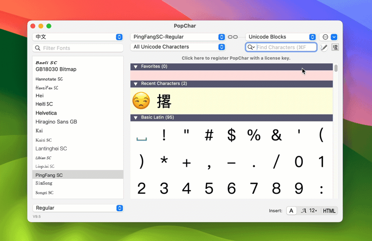Open the PingFangSC-Regular font dropdown
The image size is (372, 241).
(178, 37)
